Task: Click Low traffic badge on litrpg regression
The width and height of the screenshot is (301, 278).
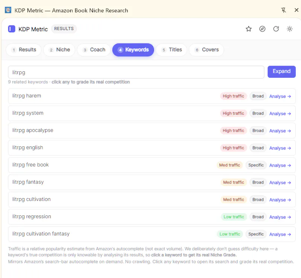Action: point(234,217)
